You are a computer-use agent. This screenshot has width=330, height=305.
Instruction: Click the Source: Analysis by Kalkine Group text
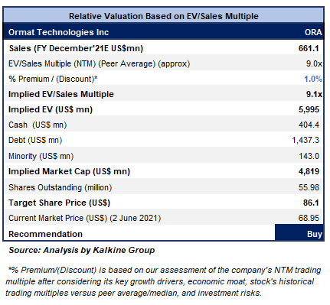pos(82,250)
